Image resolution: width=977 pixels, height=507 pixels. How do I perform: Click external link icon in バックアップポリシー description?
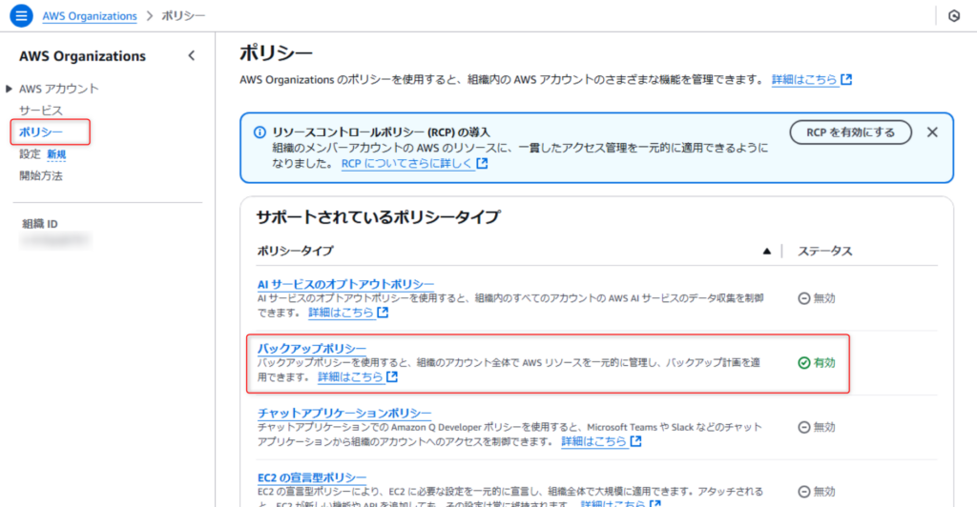click(392, 377)
